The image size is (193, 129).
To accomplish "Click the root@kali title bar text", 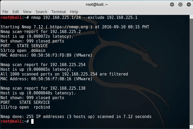I will (97, 4).
